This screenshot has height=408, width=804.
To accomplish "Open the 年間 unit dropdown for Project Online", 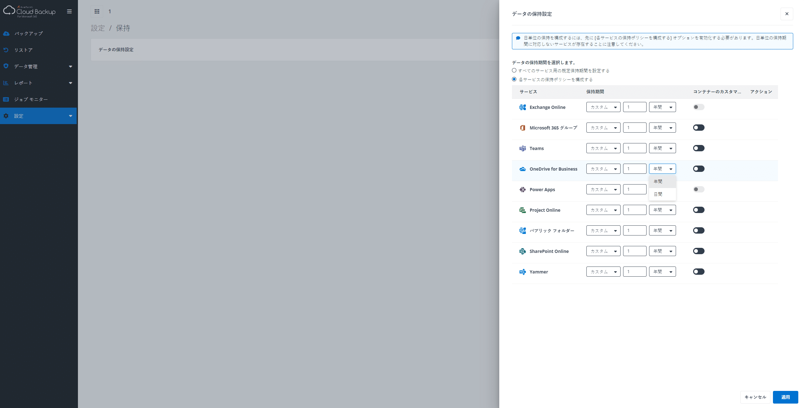I will pyautogui.click(x=662, y=210).
